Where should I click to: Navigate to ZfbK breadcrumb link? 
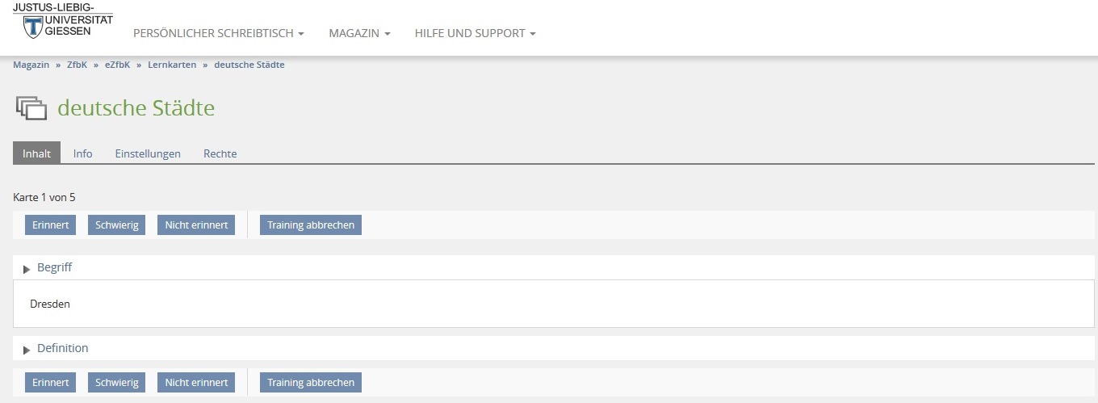(x=77, y=65)
